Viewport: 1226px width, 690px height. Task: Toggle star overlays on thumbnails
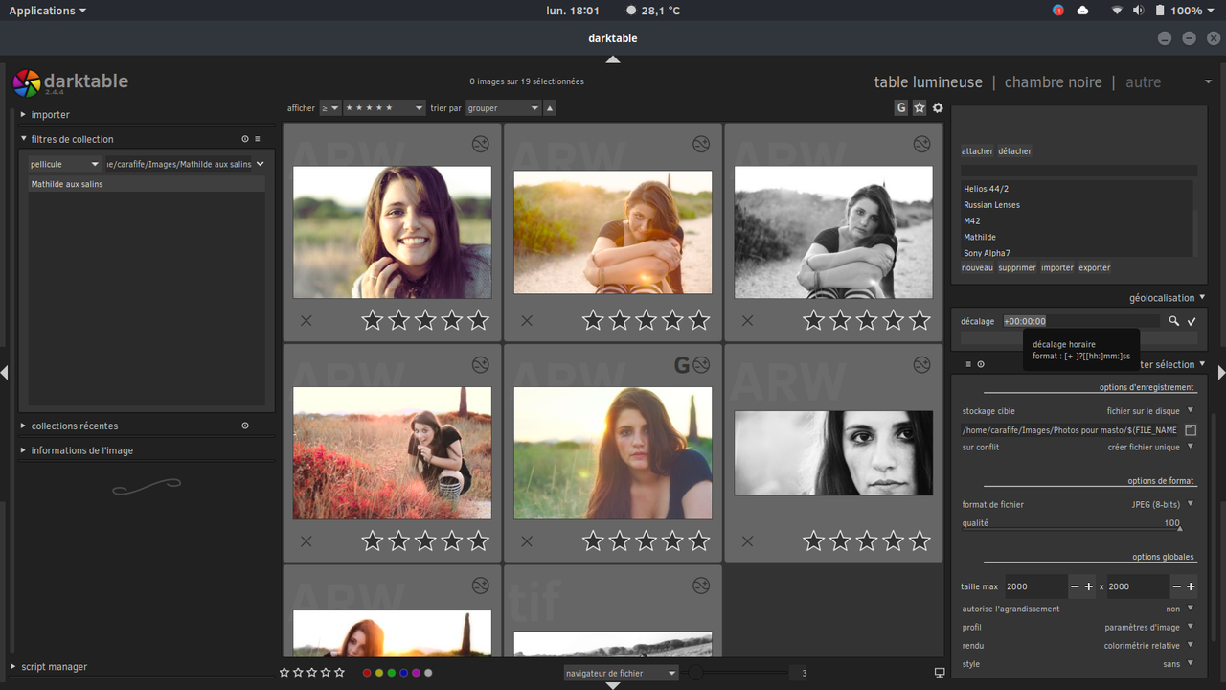coord(919,108)
